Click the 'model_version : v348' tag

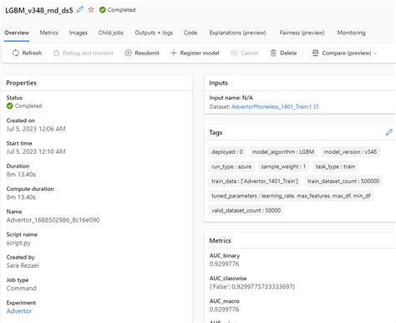(350, 151)
